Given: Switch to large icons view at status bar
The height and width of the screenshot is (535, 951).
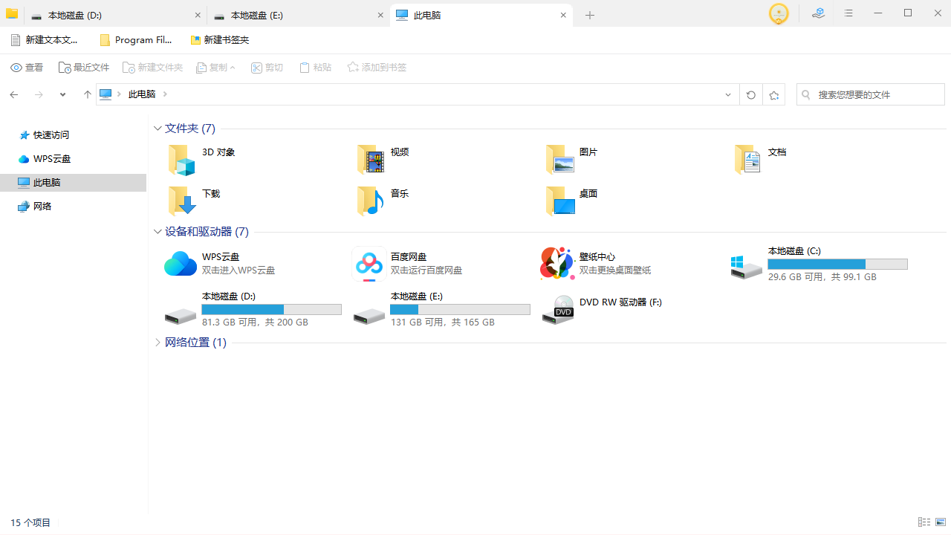Looking at the screenshot, I should (x=940, y=522).
